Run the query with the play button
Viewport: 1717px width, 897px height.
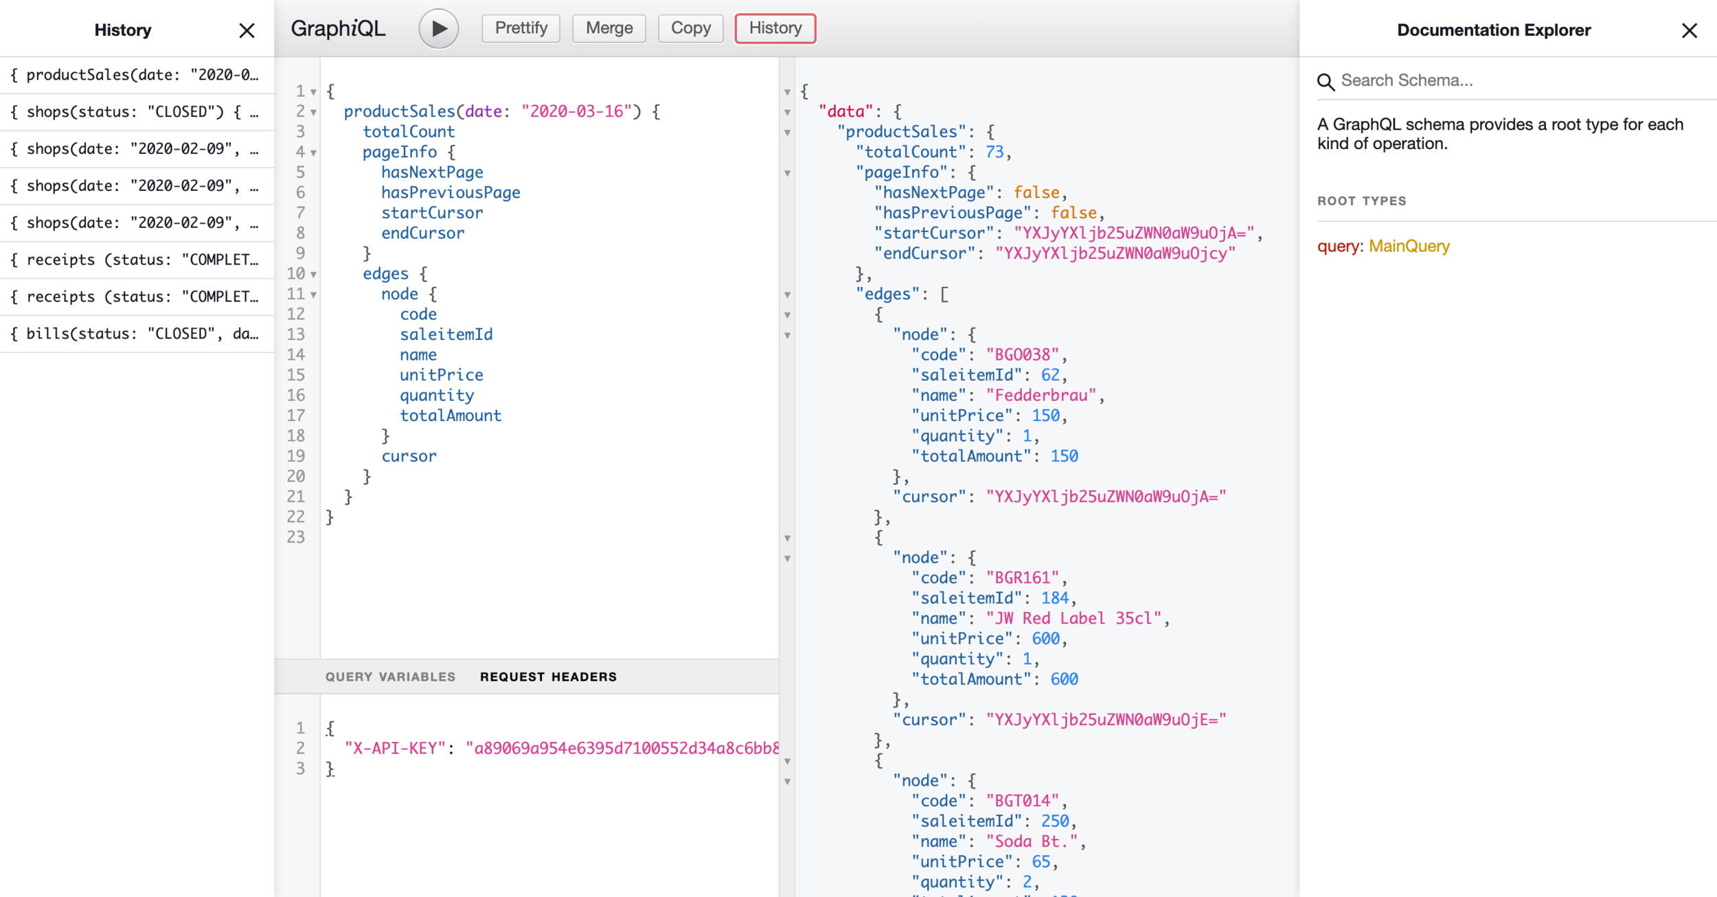[438, 28]
